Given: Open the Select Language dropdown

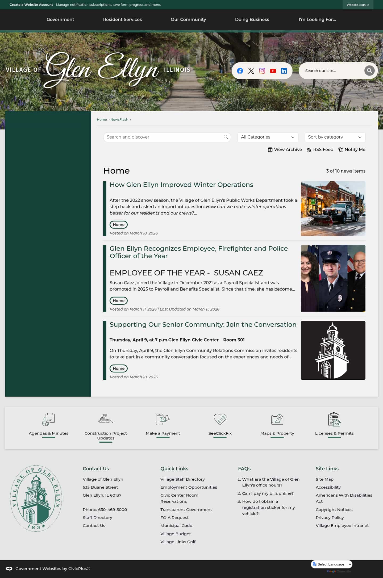Looking at the screenshot, I should coord(332,564).
